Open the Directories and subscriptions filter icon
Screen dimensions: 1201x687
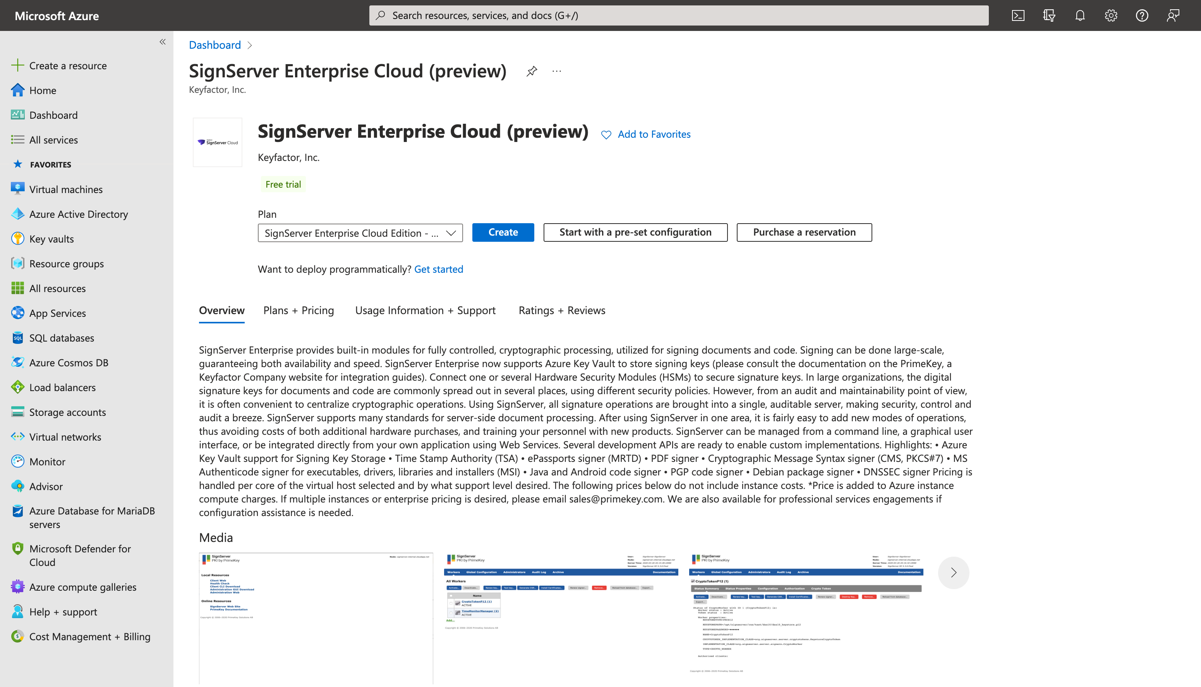1049,15
